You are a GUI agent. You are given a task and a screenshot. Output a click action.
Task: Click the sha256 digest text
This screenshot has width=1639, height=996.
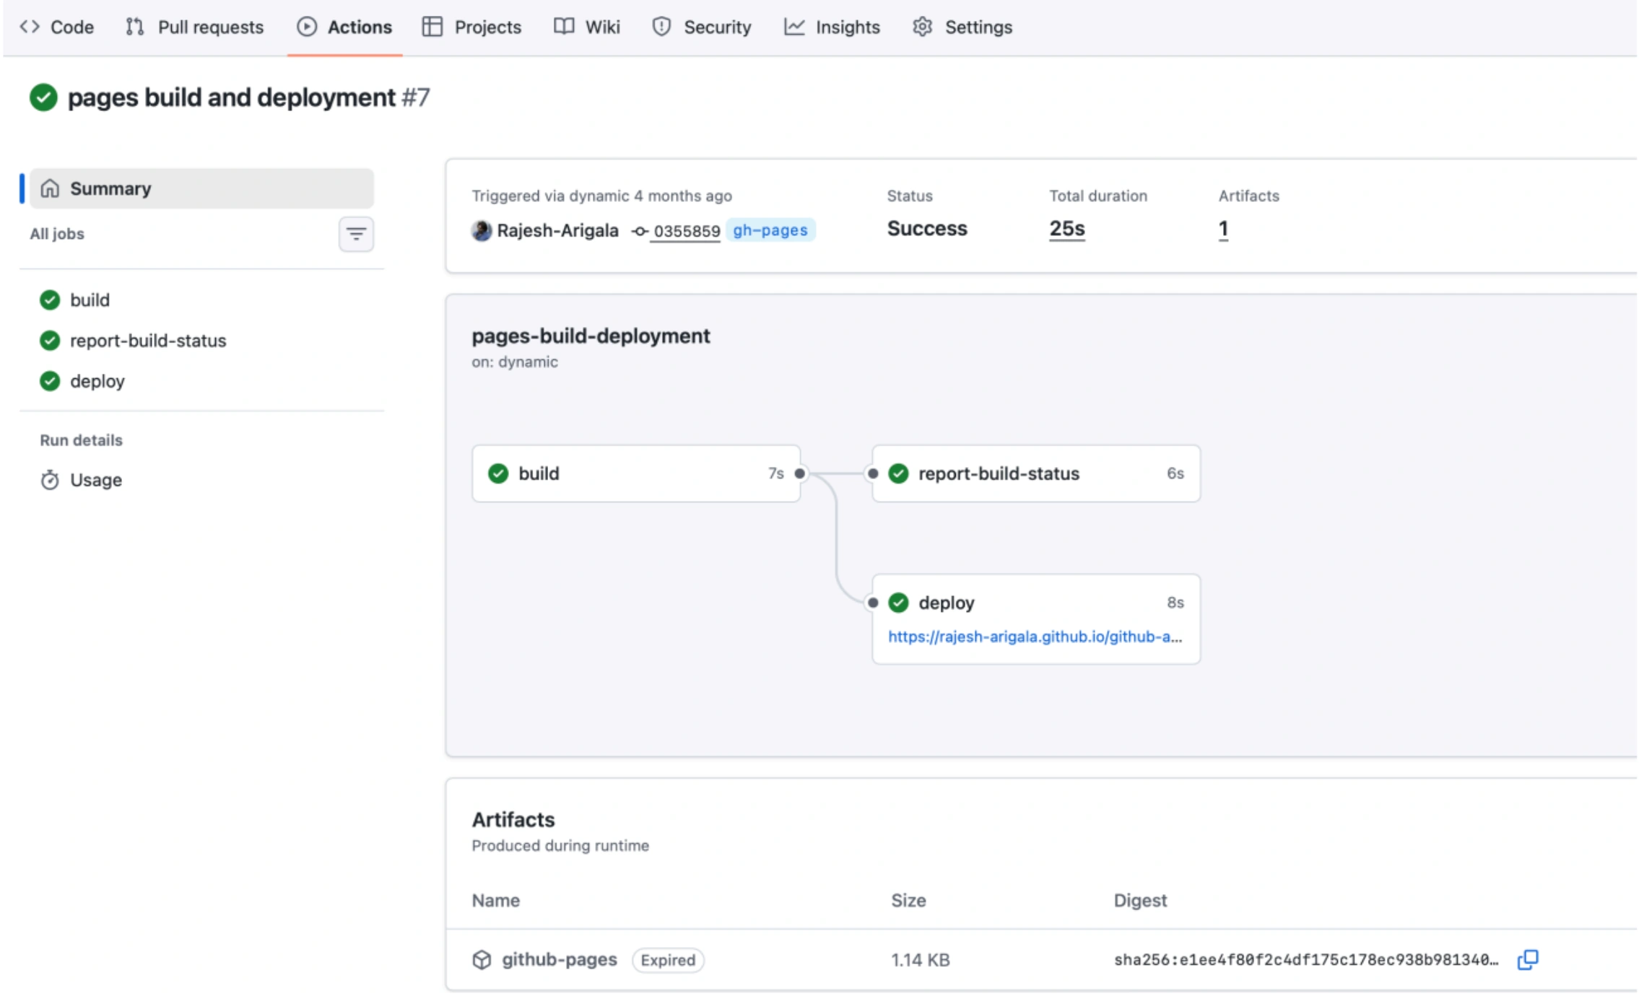pos(1305,960)
